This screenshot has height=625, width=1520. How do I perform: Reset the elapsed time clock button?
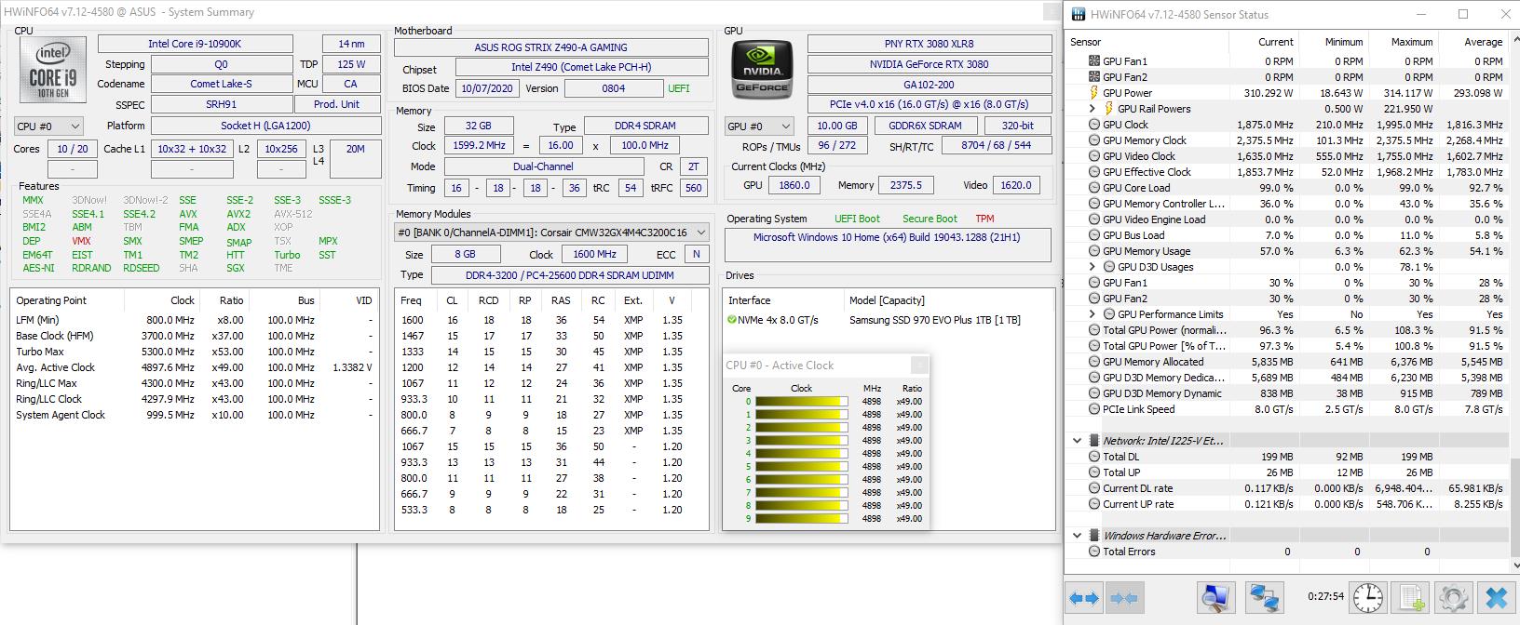point(1368,597)
